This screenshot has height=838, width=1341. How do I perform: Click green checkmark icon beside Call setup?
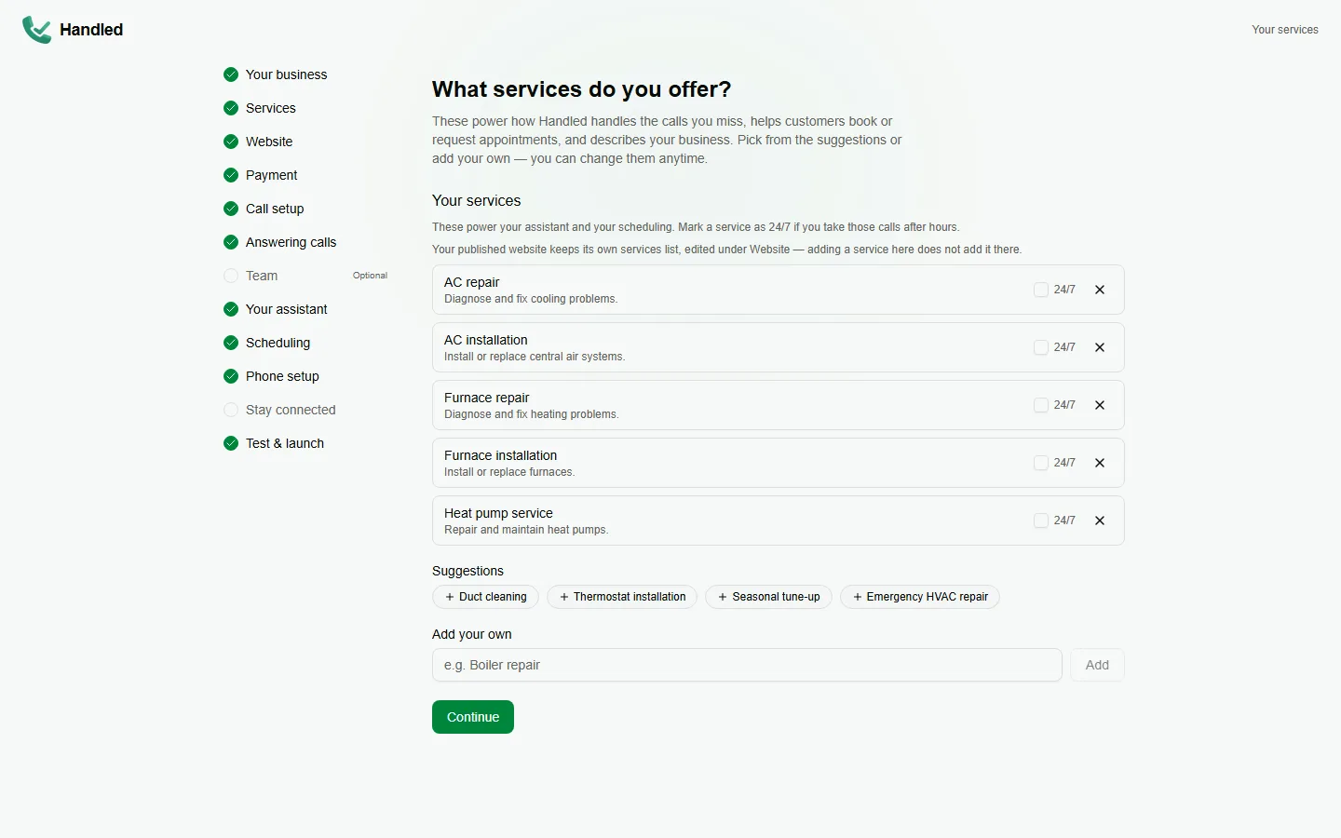coord(231,209)
